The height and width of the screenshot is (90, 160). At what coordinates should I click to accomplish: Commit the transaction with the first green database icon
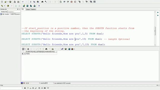point(24,6)
